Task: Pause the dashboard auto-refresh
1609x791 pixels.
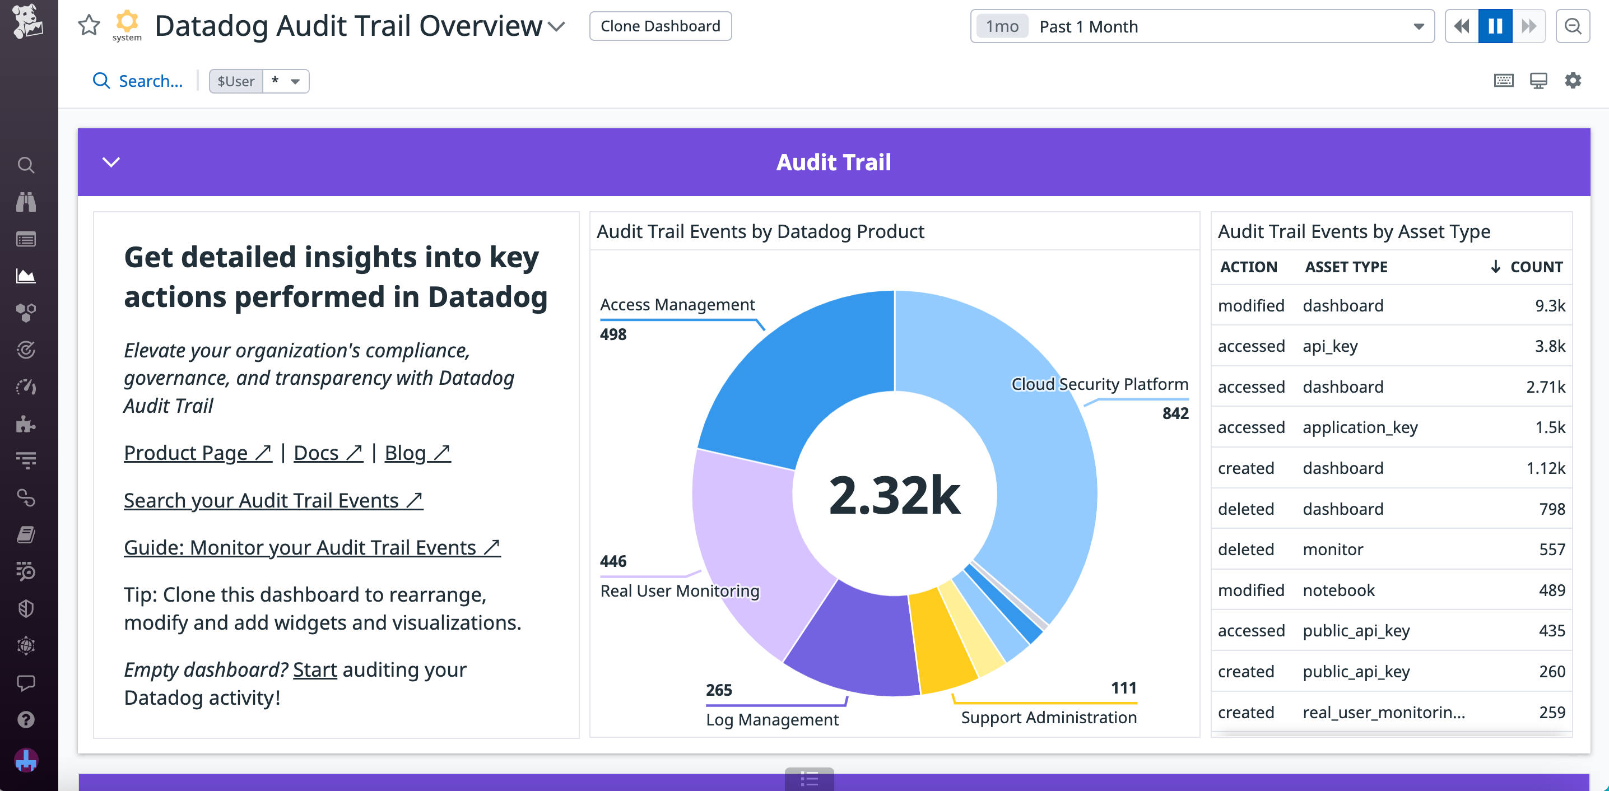Action: coord(1495,26)
